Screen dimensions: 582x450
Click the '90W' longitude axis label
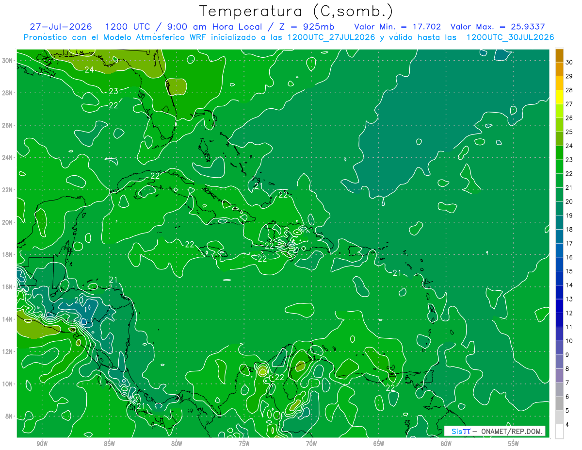[42, 444]
